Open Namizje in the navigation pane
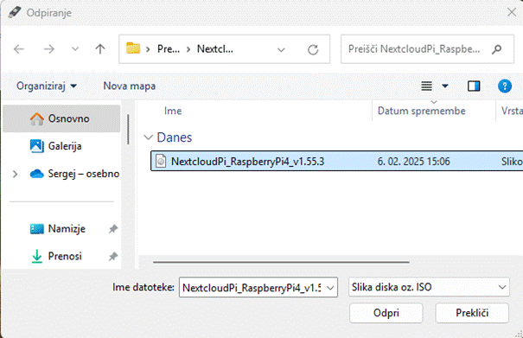 coord(58,229)
